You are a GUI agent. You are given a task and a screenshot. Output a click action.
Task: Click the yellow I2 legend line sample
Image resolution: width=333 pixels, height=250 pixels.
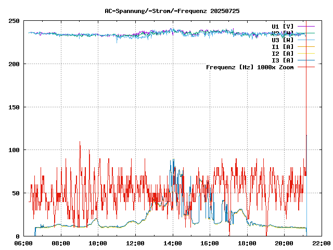tap(306, 54)
